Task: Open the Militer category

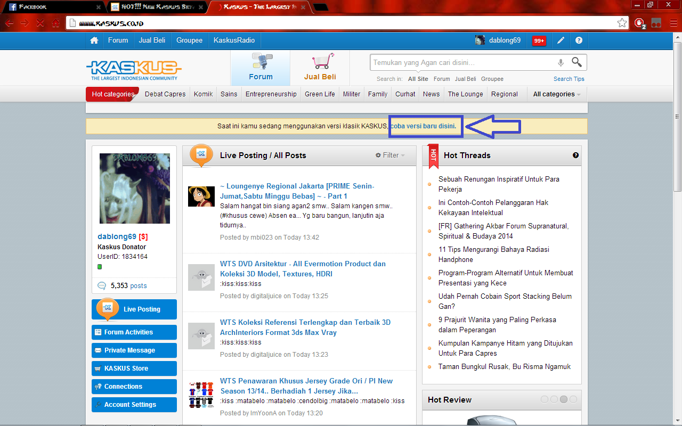Action: point(352,94)
